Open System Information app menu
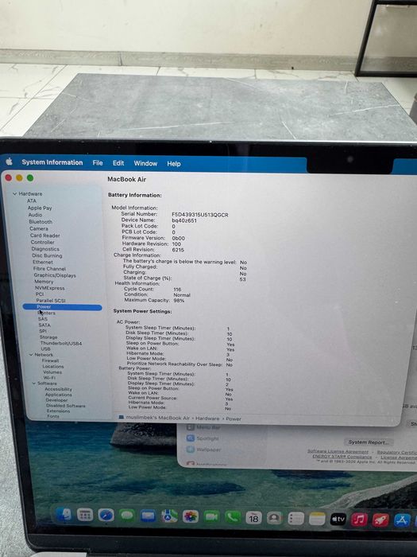 pyautogui.click(x=52, y=162)
